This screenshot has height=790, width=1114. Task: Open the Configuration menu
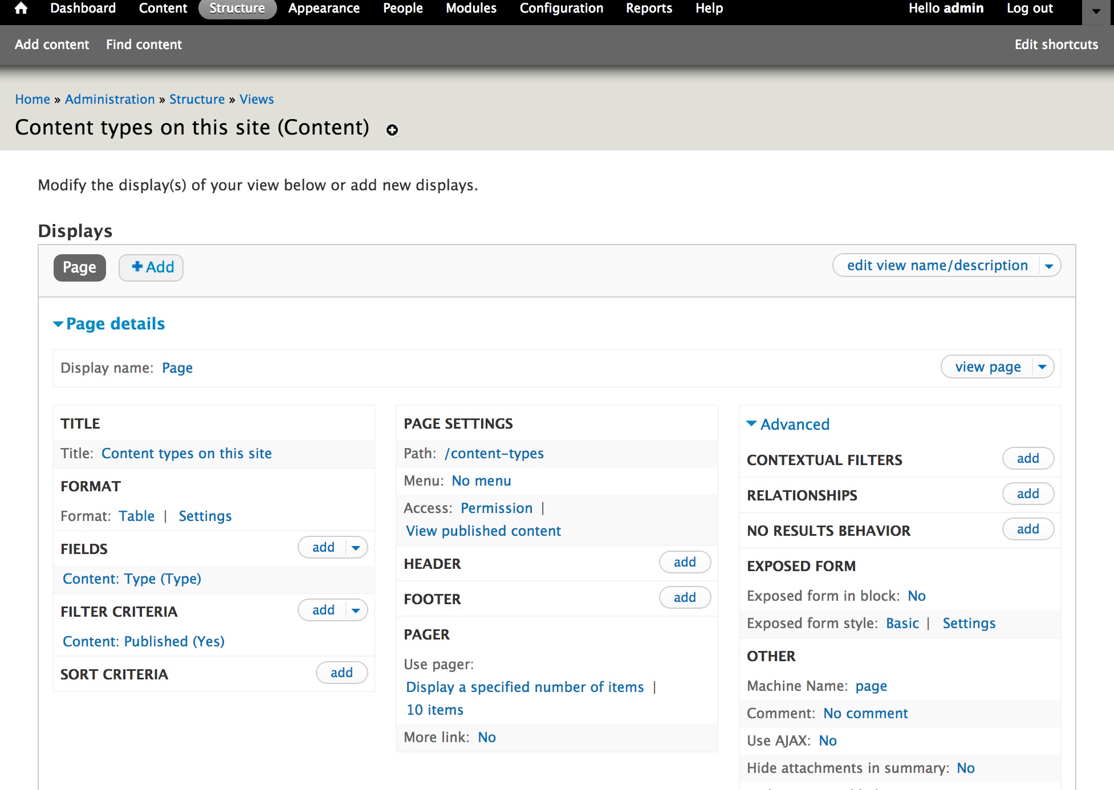click(560, 8)
